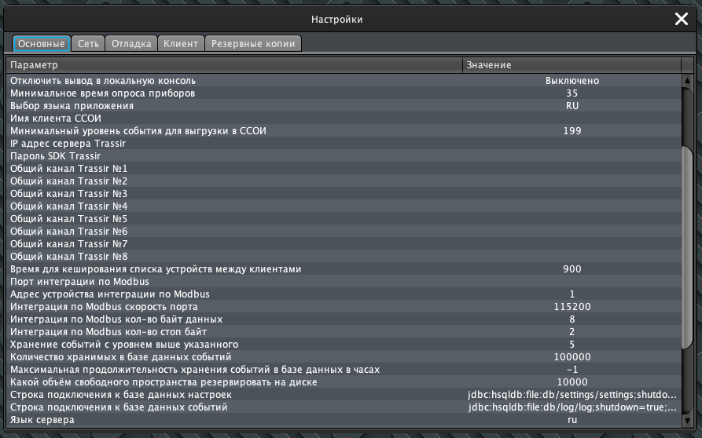
Task: Edit the stored events count value 100000
Action: [572, 357]
